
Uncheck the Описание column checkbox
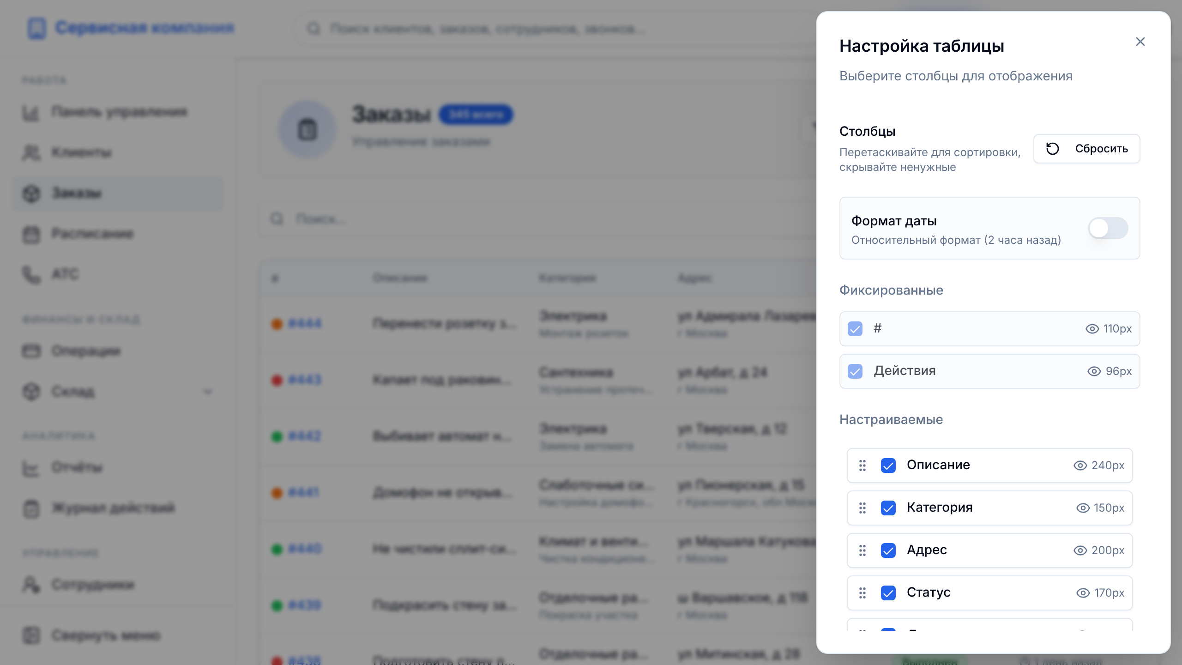(x=888, y=465)
